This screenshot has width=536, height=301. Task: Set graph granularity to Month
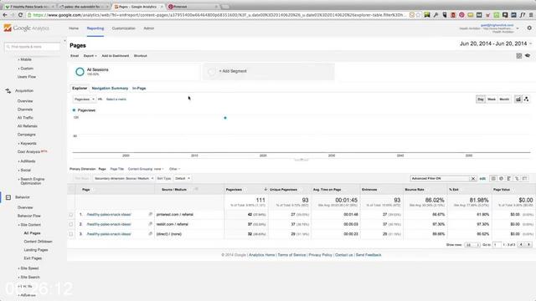(504, 99)
